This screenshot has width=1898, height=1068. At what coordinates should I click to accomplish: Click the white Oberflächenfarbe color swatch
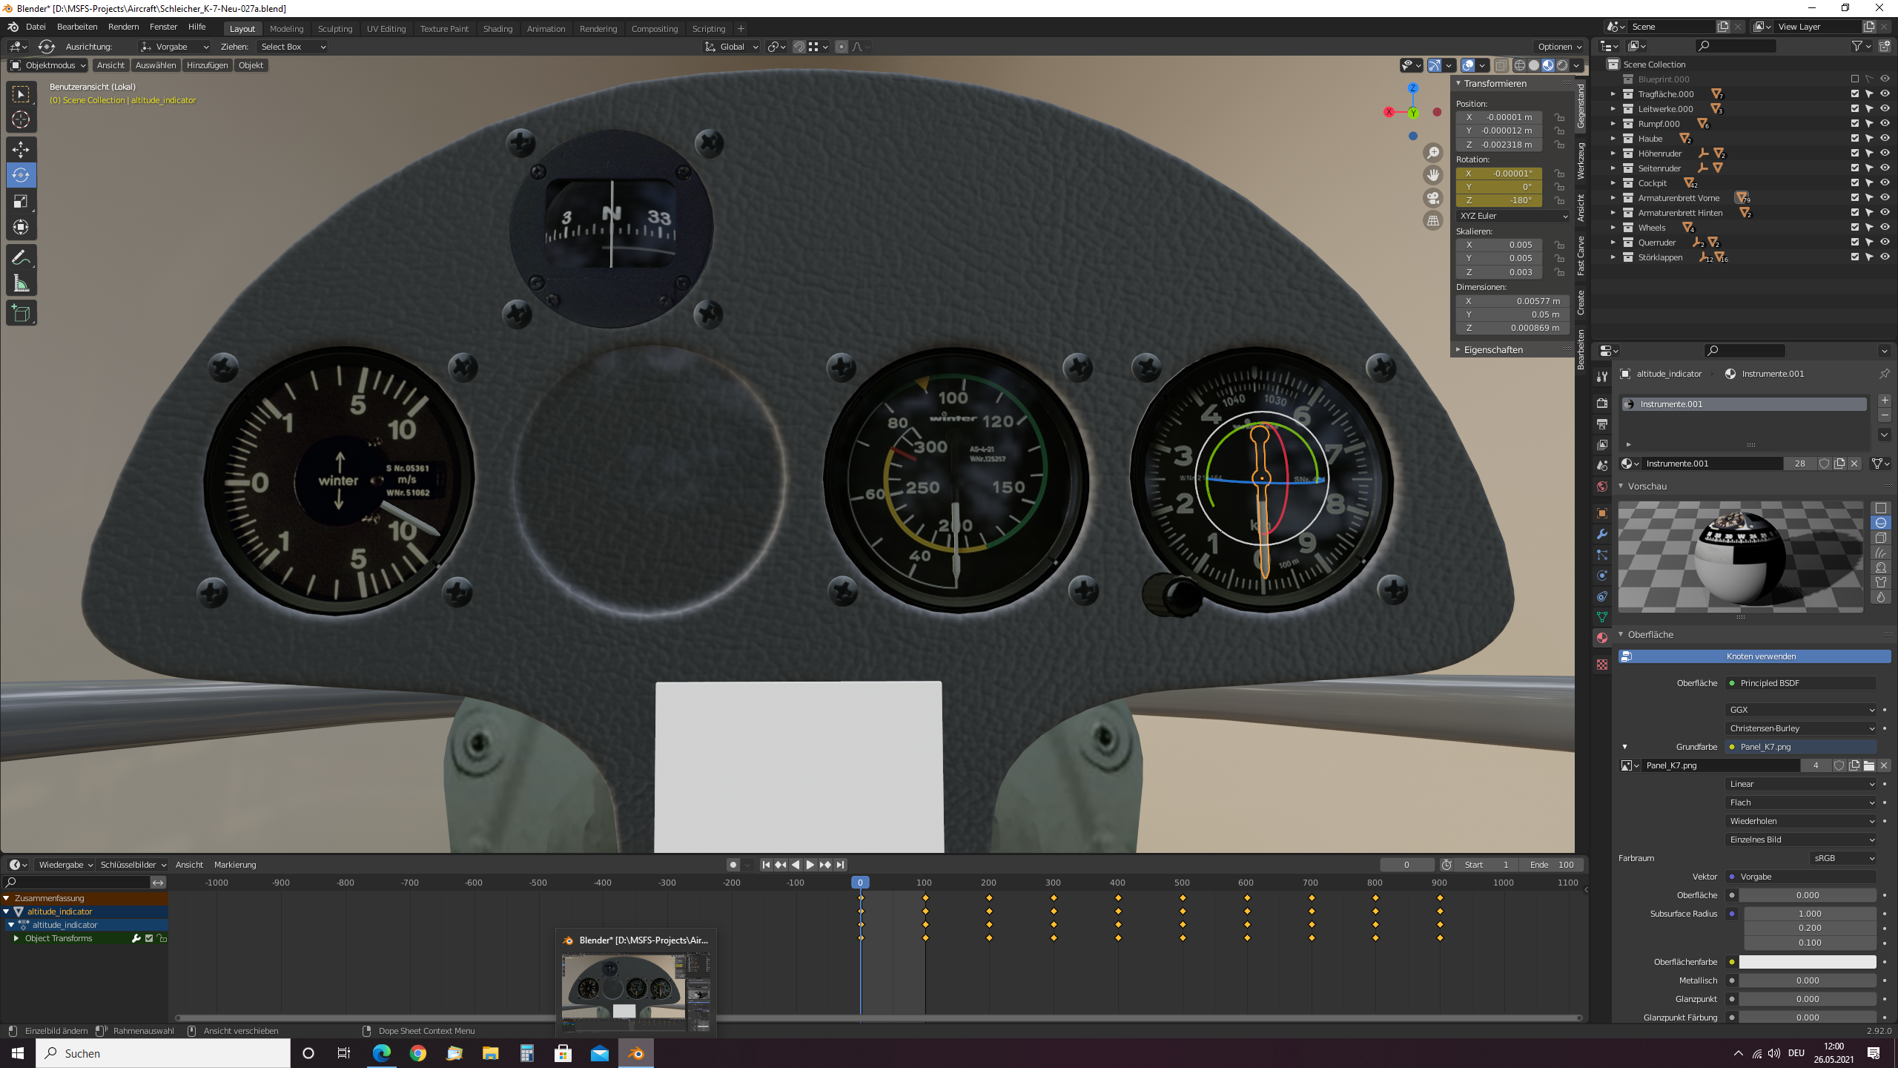pos(1807,962)
